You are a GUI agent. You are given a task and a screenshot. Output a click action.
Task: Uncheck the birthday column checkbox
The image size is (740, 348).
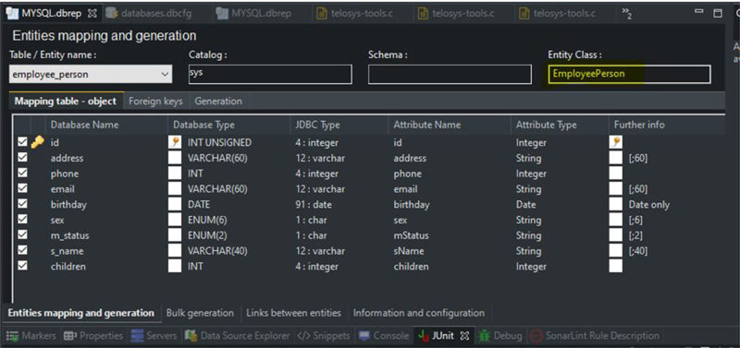[22, 204]
